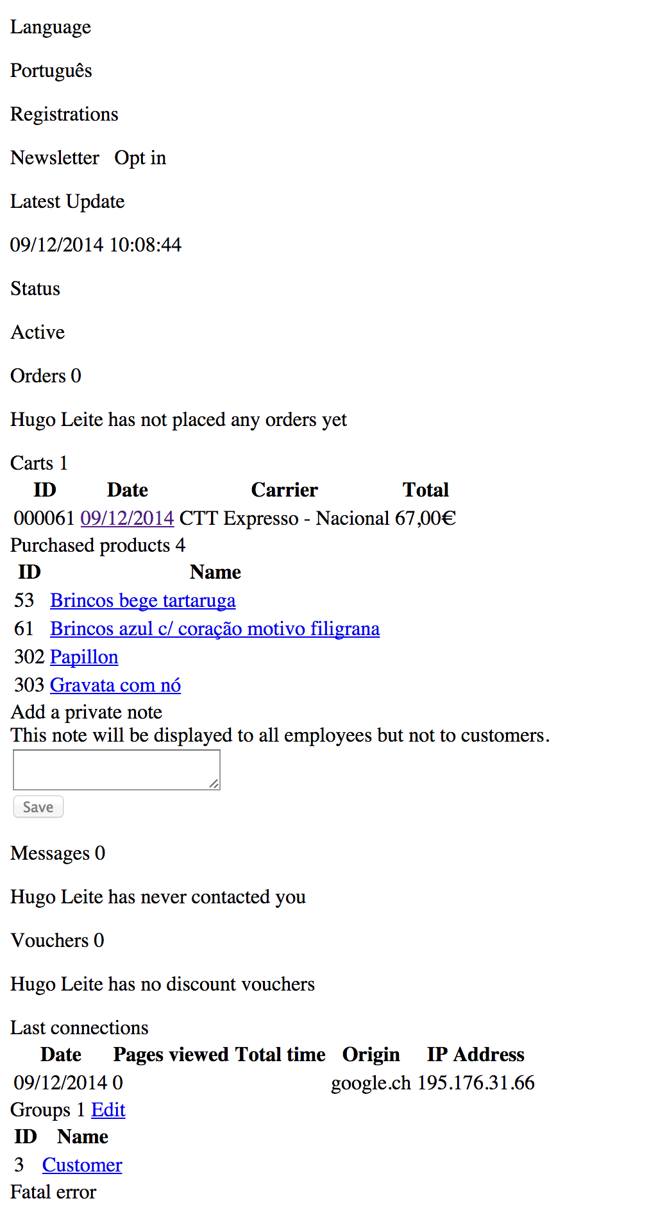Select the Messages 0 heading

[x=58, y=853]
